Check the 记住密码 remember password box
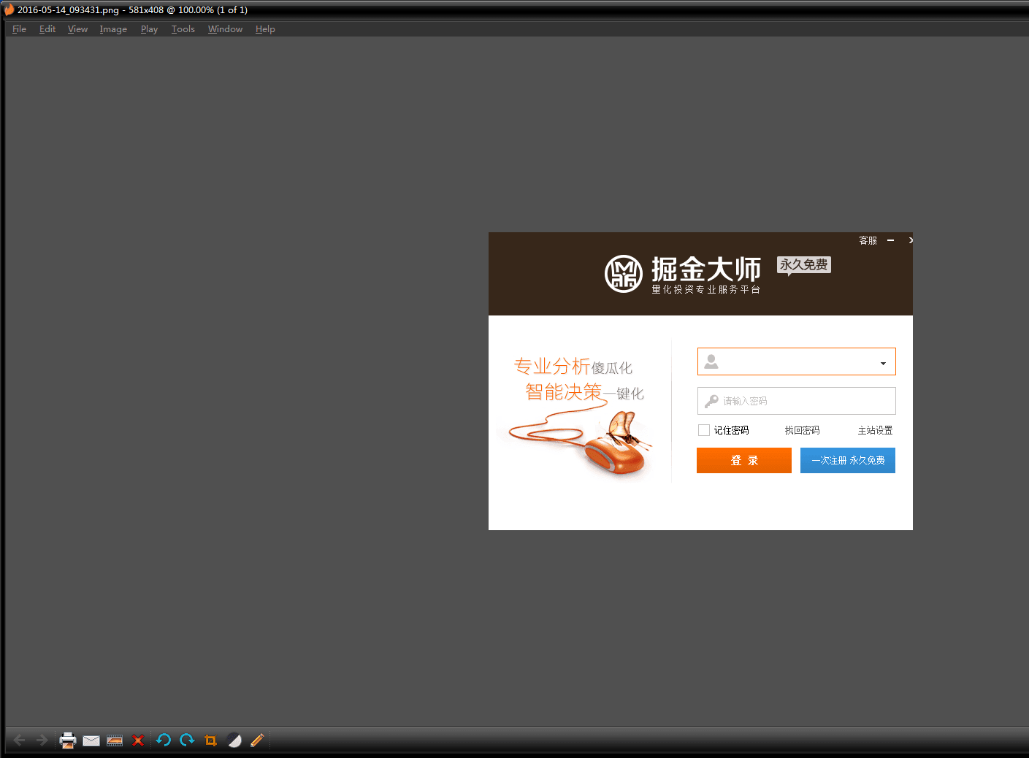 [703, 429]
